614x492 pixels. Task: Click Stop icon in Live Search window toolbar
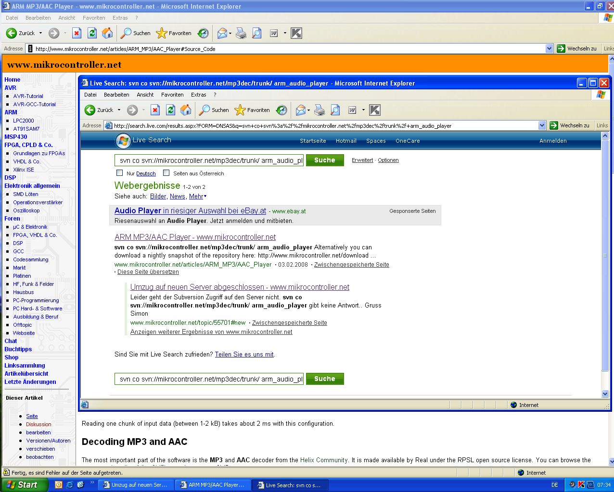155,110
